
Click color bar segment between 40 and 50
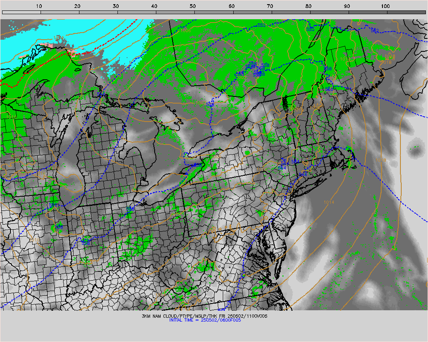pos(175,12)
